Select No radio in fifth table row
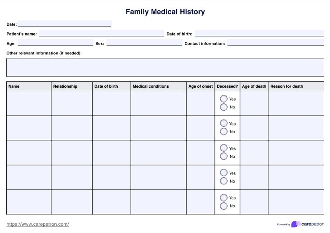The image size is (330, 233). 223,206
